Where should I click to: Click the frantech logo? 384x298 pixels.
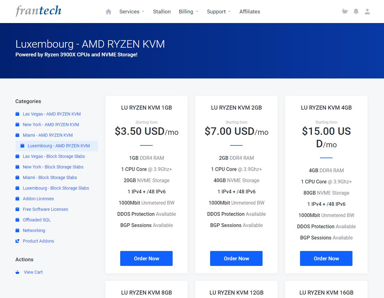38,11
